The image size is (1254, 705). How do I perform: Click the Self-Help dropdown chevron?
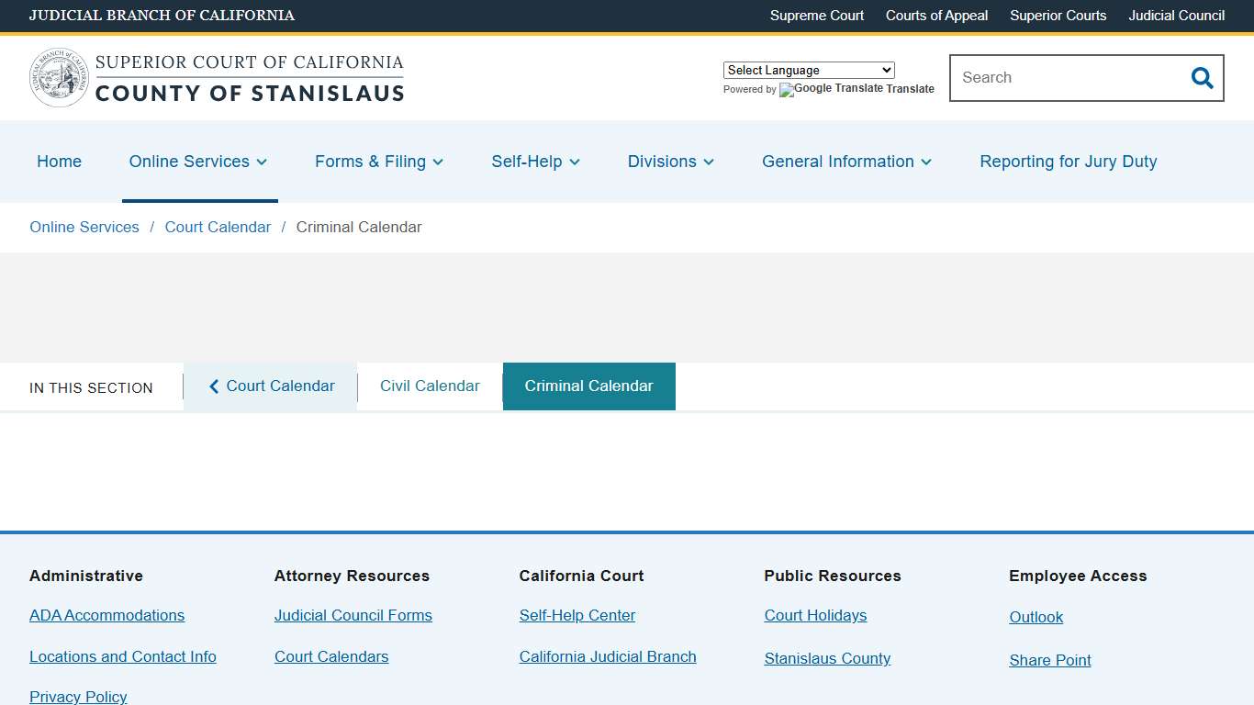575,162
